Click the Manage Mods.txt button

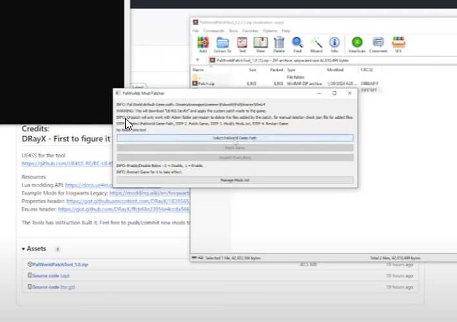point(235,180)
